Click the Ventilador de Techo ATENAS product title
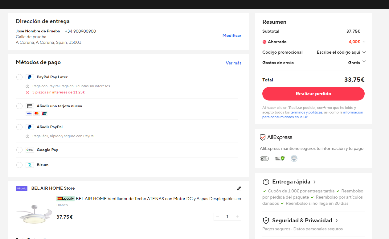The height and width of the screenshot is (239, 389). pyautogui.click(x=158, y=199)
